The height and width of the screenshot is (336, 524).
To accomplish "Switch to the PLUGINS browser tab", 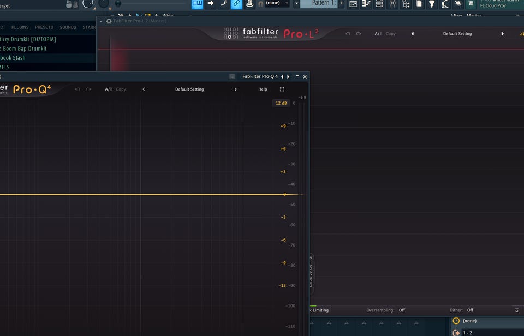I will coord(20,27).
